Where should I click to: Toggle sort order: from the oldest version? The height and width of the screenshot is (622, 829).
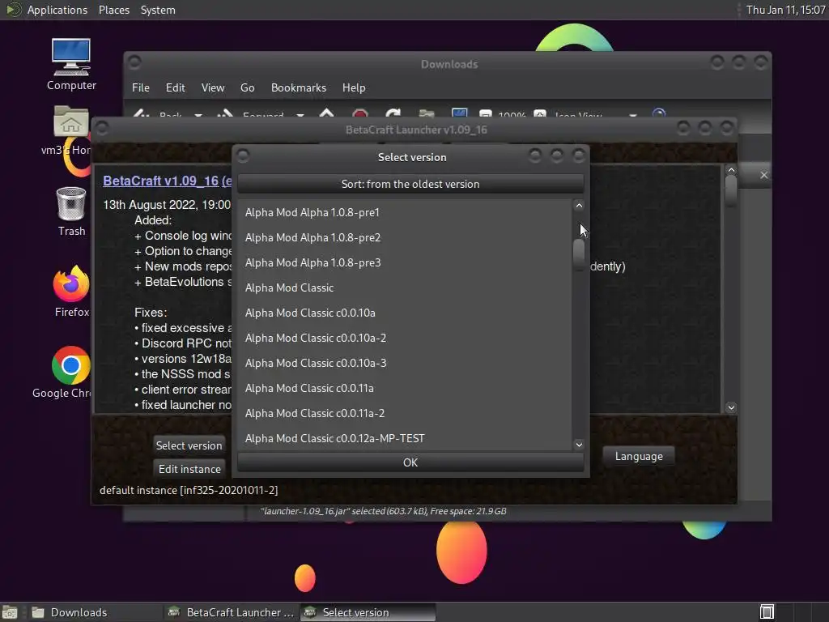[x=410, y=184]
